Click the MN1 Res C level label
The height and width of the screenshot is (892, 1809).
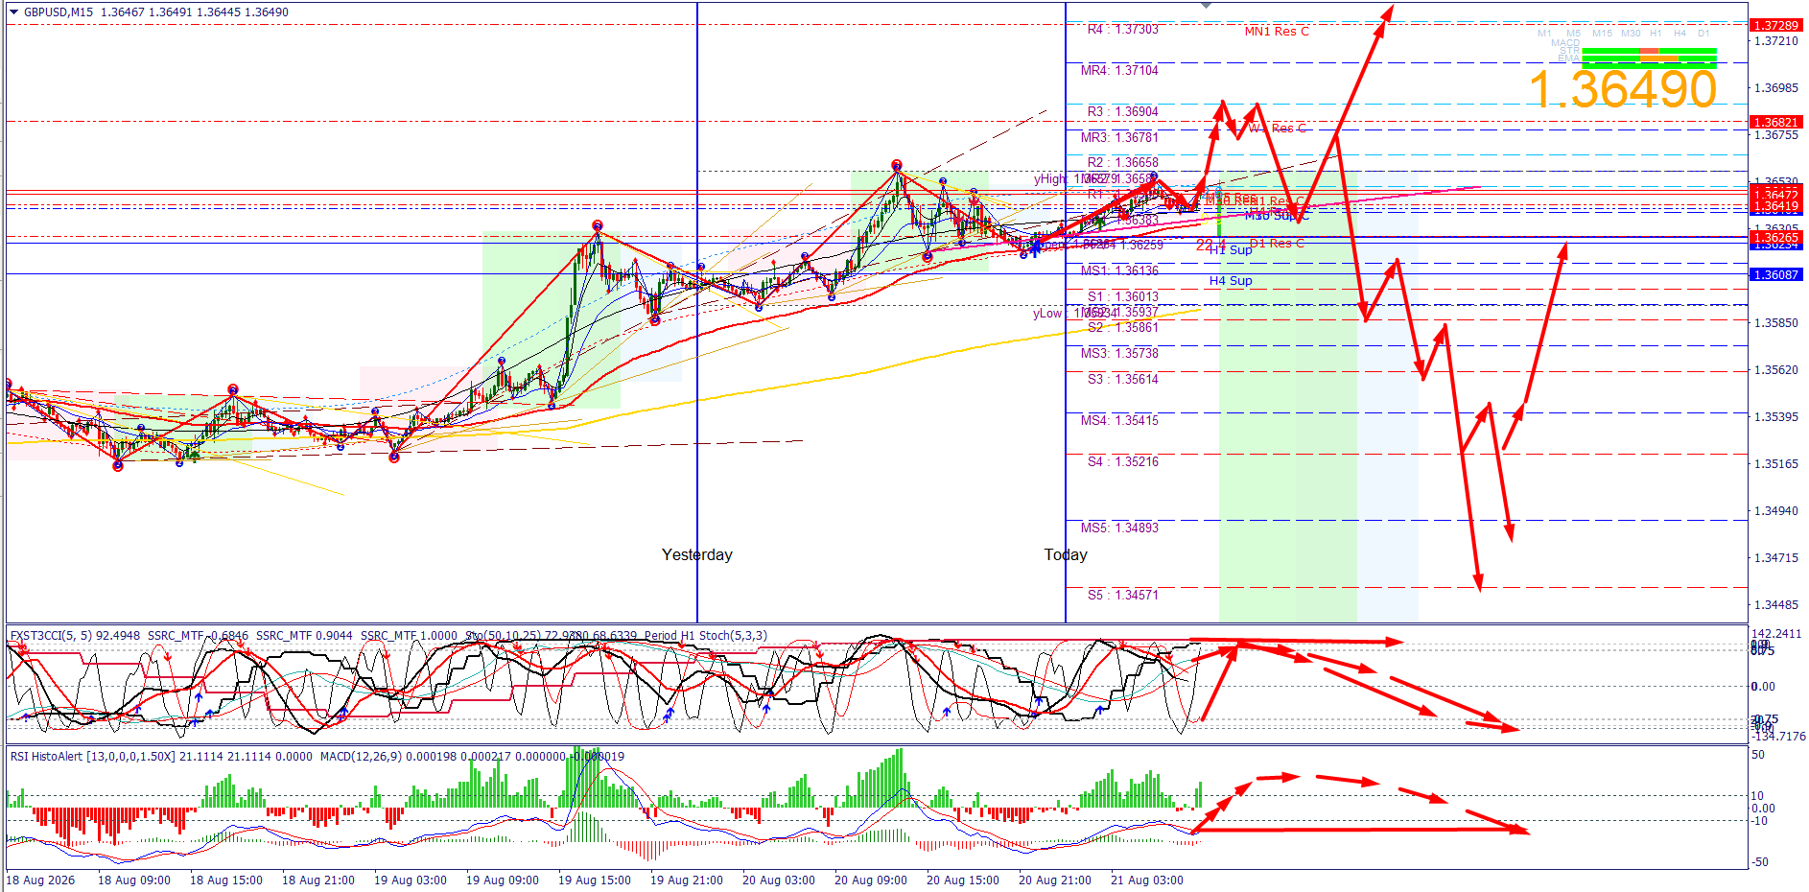(1277, 32)
